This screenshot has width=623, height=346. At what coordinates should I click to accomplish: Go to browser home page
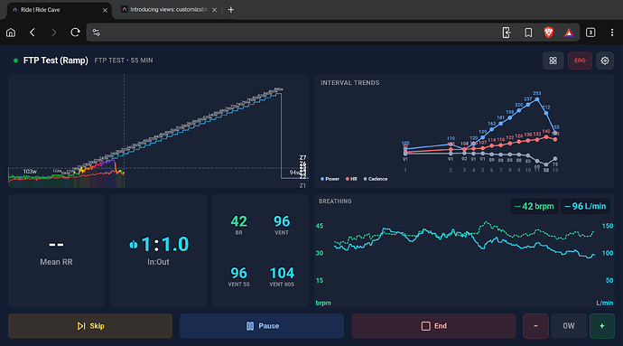click(11, 33)
